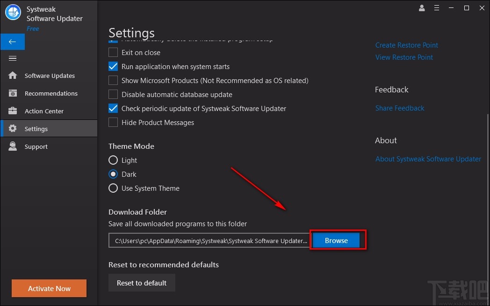This screenshot has height=306, width=490.
Task: Enable the Exit on close checkbox
Action: click(x=113, y=53)
